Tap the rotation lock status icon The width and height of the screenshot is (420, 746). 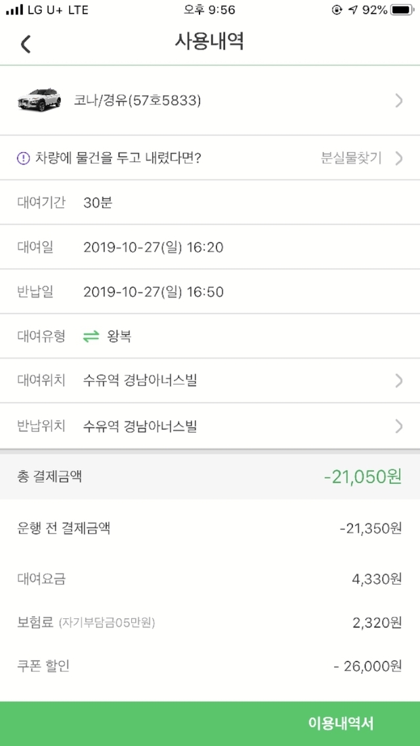pyautogui.click(x=338, y=10)
